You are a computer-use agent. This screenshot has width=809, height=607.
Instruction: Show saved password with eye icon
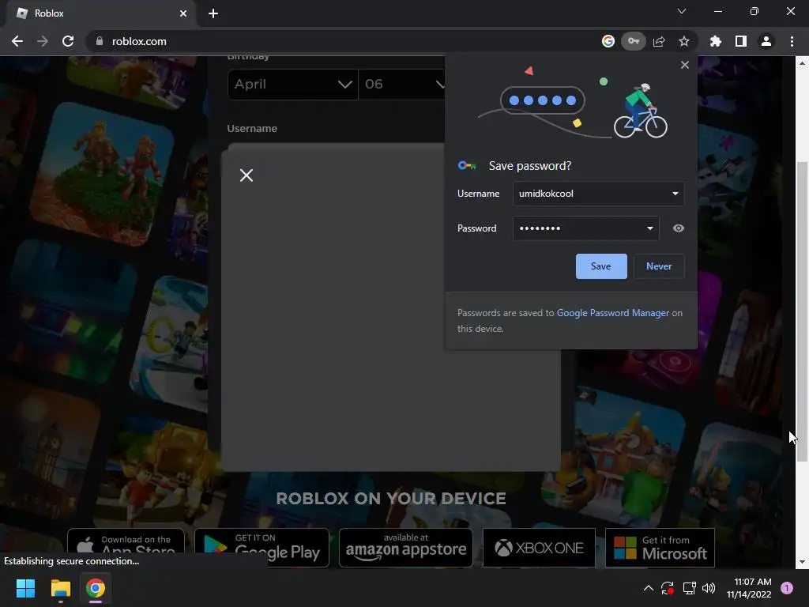(x=679, y=228)
